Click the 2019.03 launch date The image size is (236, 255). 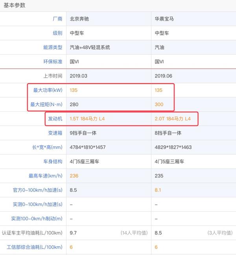point(78,76)
